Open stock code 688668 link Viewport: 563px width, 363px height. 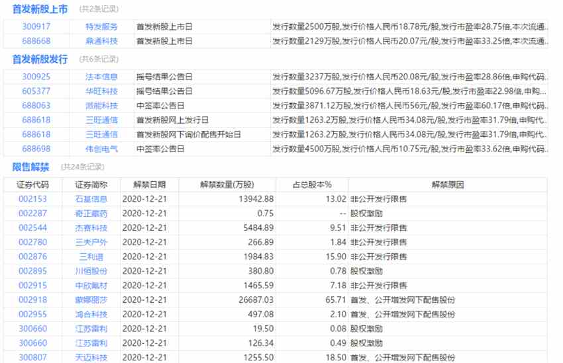pos(36,41)
